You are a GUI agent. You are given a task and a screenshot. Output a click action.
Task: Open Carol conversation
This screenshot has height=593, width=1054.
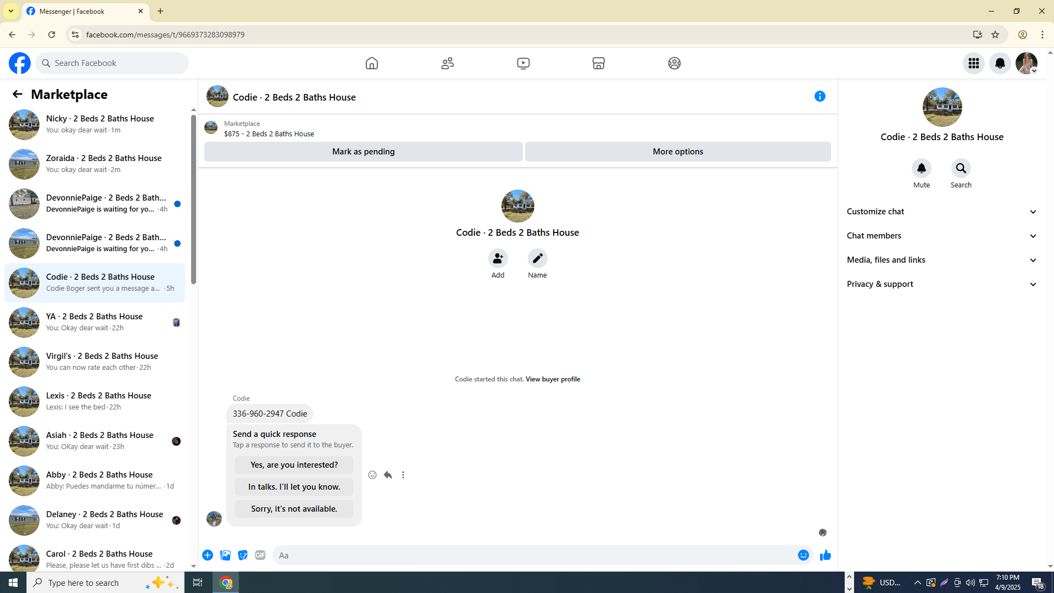(x=94, y=556)
